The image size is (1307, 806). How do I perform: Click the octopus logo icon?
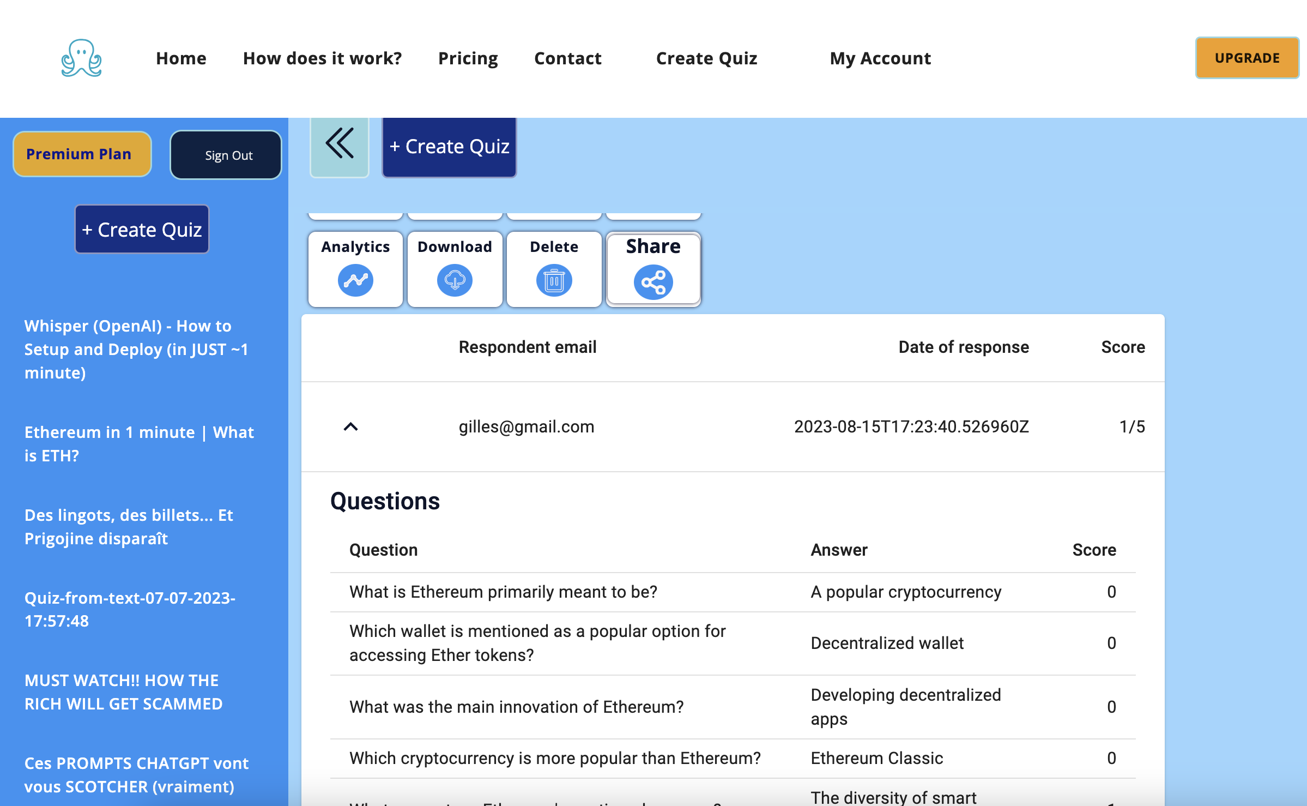81,58
